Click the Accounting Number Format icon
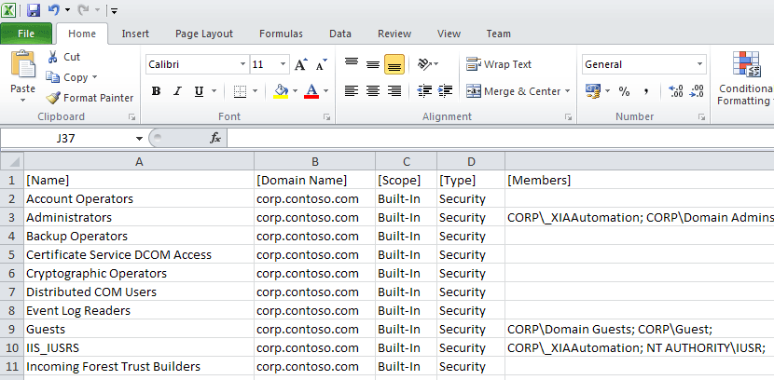This screenshot has width=774, height=380. 593,91
